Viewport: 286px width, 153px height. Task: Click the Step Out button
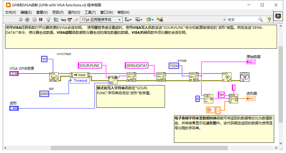click(76, 20)
